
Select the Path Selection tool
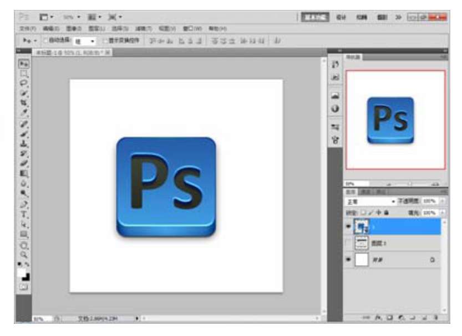pyautogui.click(x=24, y=224)
